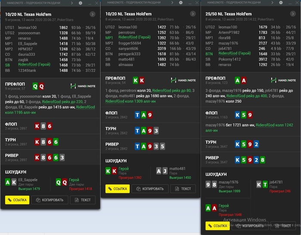The height and width of the screenshot is (235, 301).
Task: Click matto481 name in KK showdown
Action: coord(177,169)
